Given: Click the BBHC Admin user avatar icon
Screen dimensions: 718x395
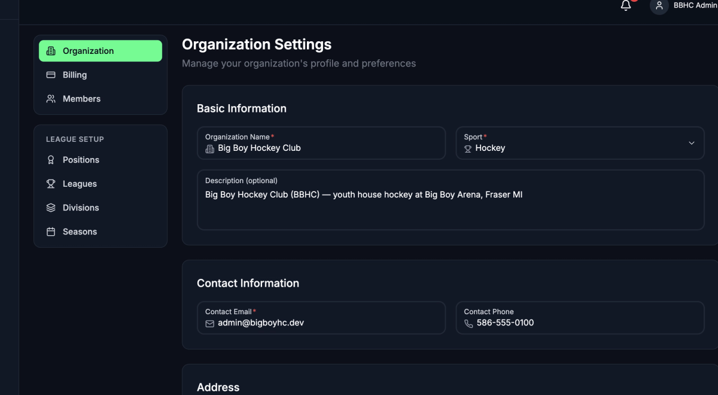Looking at the screenshot, I should (x=659, y=6).
